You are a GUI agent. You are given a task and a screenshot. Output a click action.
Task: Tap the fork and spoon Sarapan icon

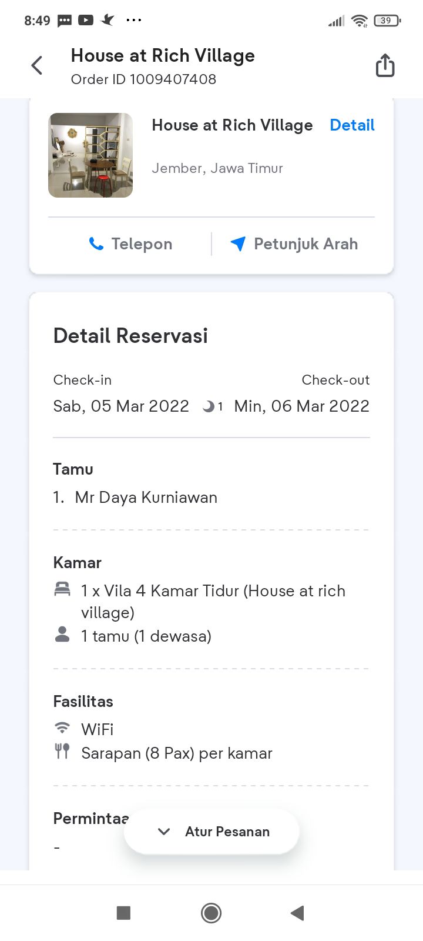[x=62, y=751]
